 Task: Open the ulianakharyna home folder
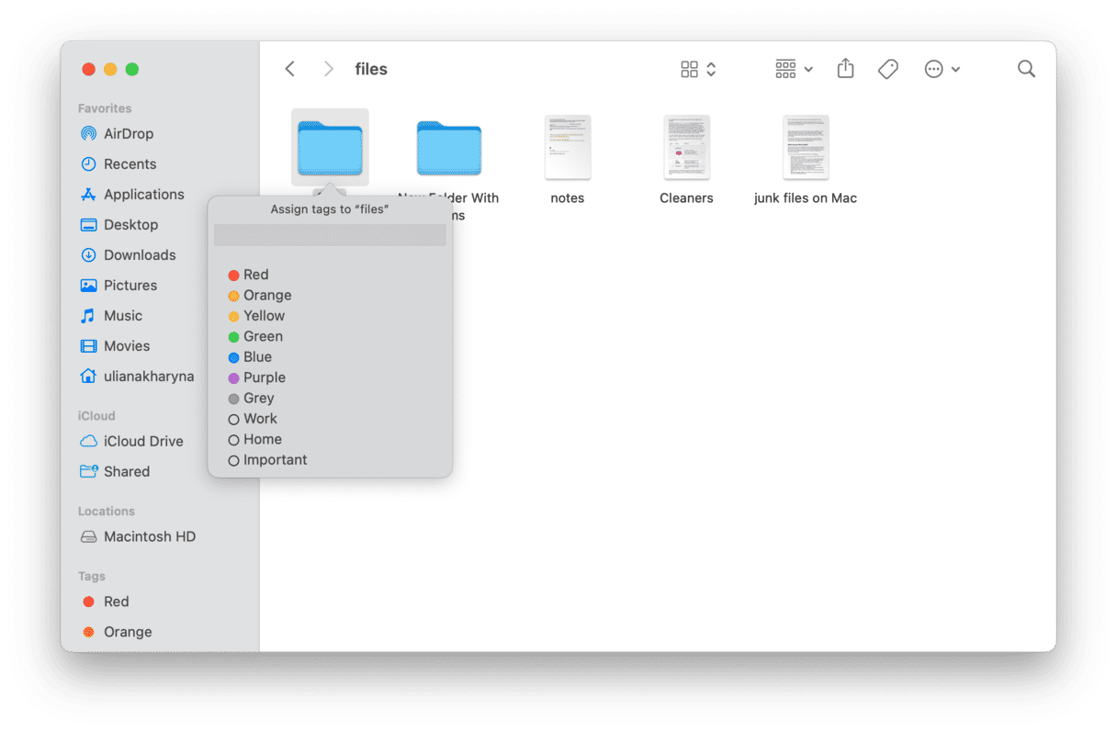point(137,376)
